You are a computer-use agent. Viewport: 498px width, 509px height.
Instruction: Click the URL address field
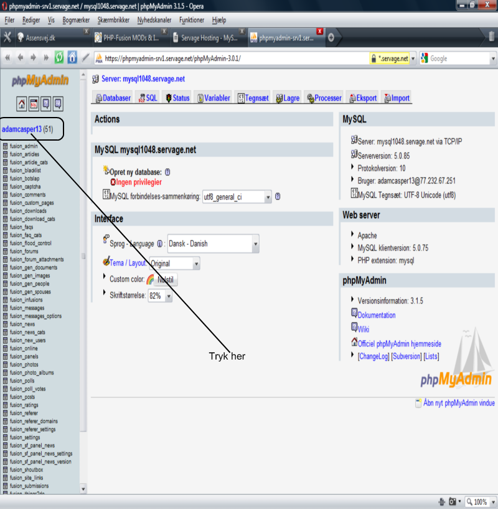point(235,58)
